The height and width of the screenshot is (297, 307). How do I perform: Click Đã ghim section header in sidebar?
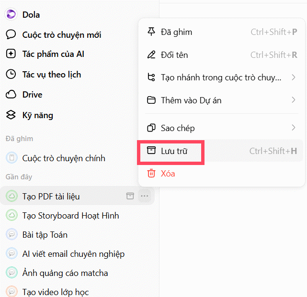click(19, 138)
